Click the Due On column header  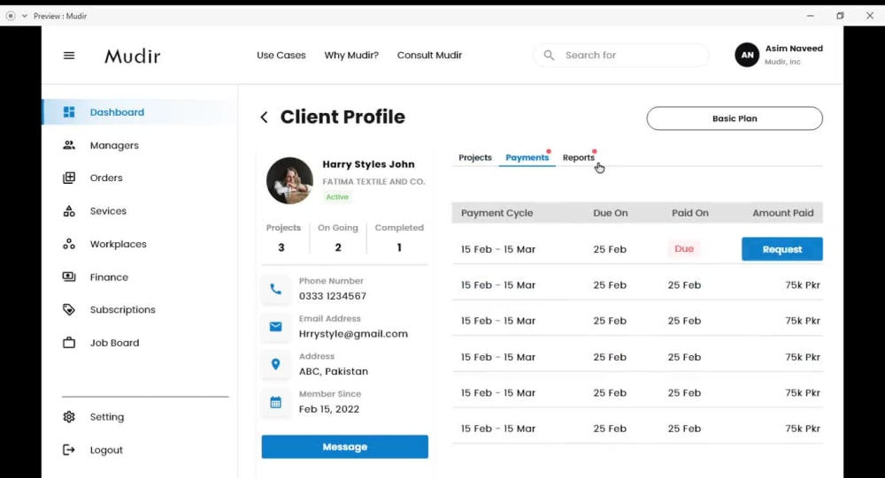tap(610, 213)
